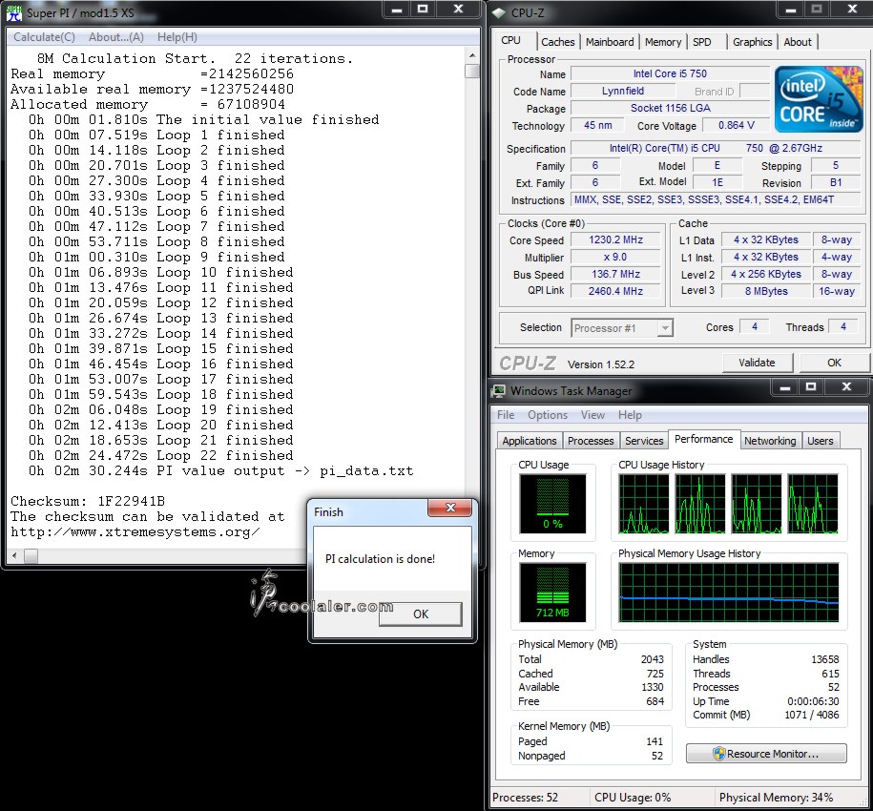Viewport: 873px width, 811px height.
Task: Click 'Physical Memory: 34%' in status bar
Action: (x=776, y=797)
